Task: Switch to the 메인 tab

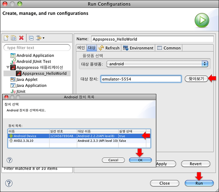Action: [81, 48]
